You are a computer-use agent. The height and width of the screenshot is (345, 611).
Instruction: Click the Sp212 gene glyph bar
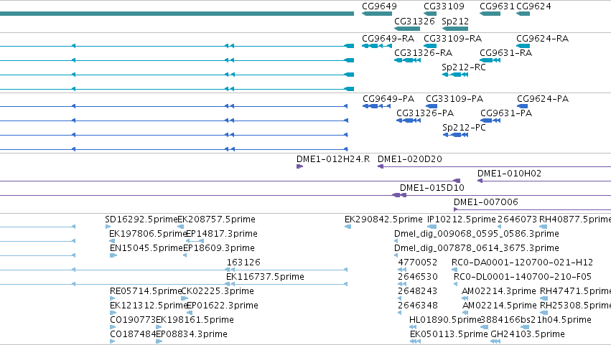(x=455, y=29)
